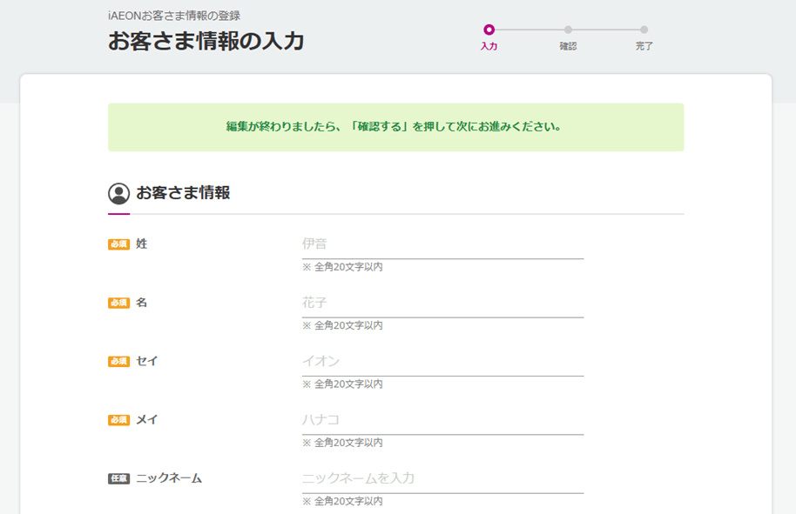
Task: Click the 全角20文字以内 hint under ニックネーム field
Action: 342,501
